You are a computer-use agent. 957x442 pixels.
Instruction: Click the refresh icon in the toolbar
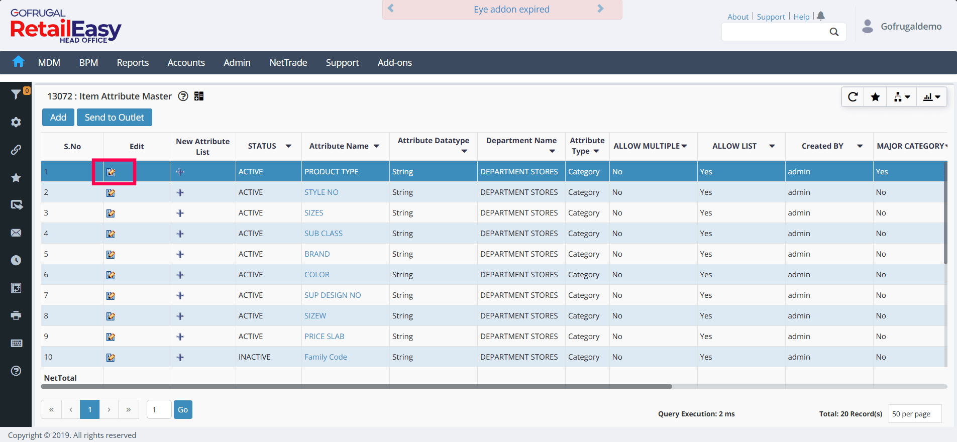click(853, 97)
